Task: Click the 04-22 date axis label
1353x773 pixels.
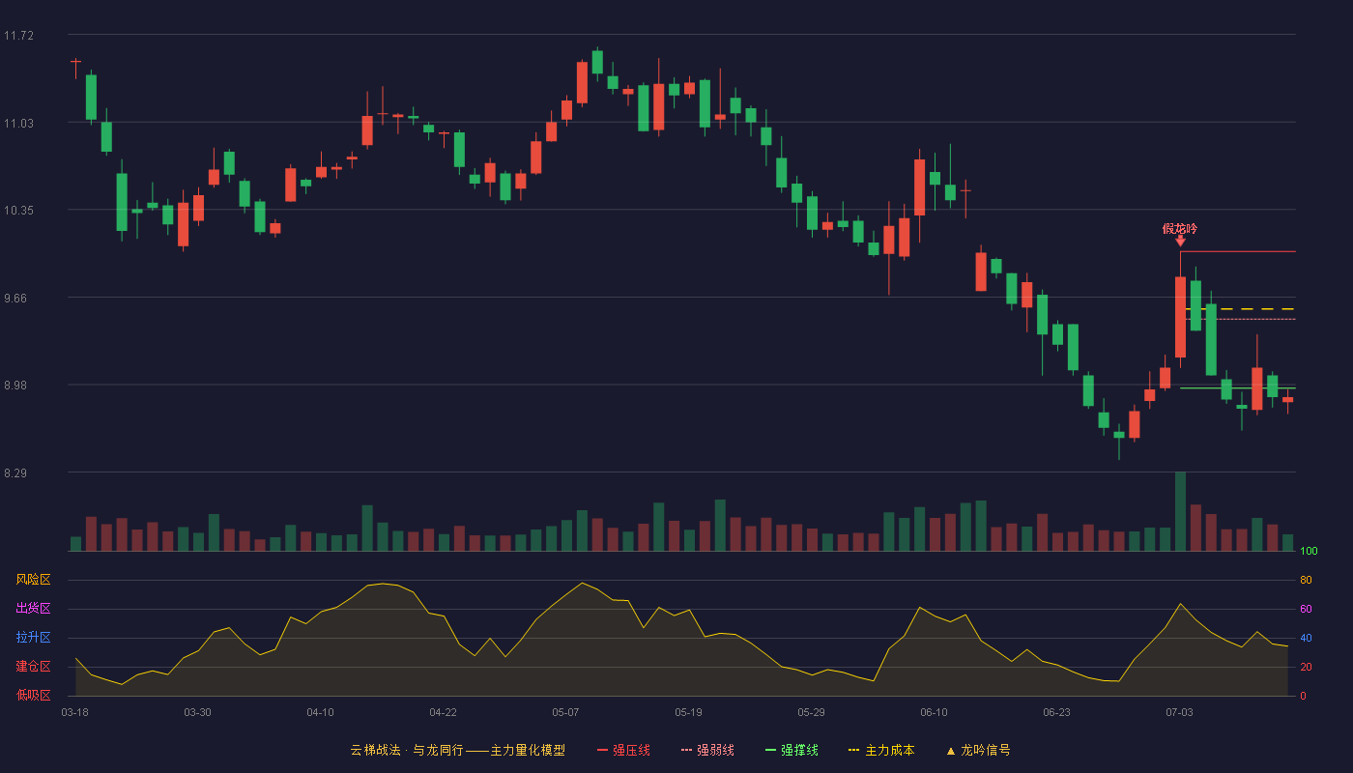Action: click(443, 712)
